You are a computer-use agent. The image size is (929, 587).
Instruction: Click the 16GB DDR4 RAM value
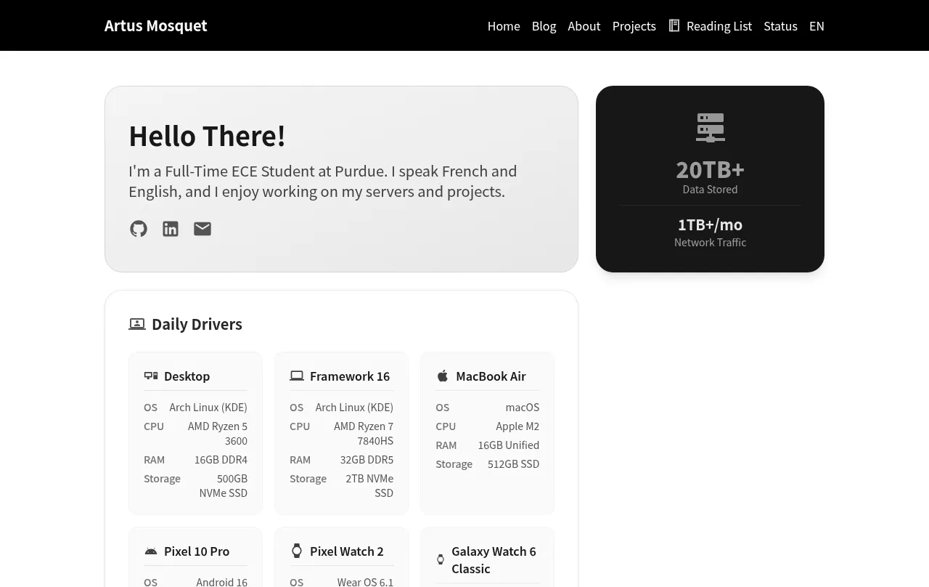point(221,460)
